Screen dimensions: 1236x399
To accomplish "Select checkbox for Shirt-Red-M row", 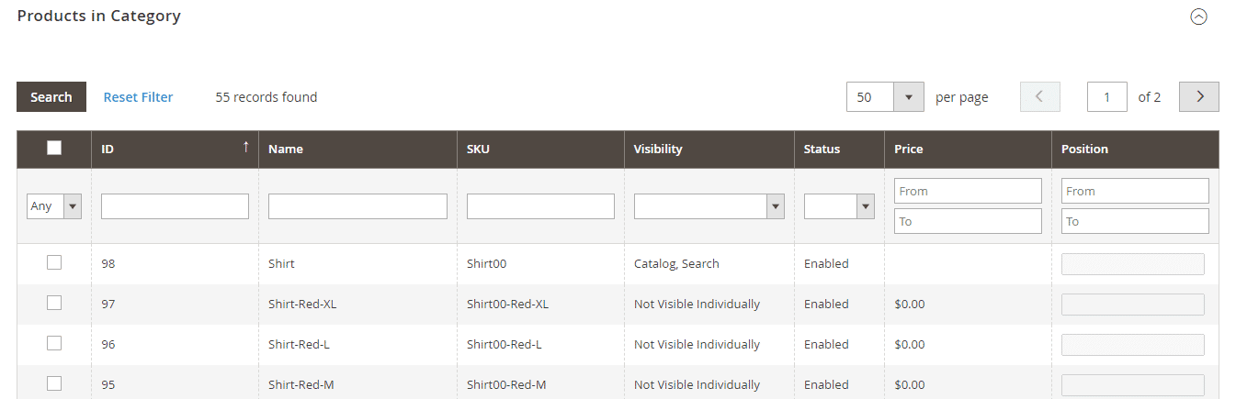I will pyautogui.click(x=54, y=383).
